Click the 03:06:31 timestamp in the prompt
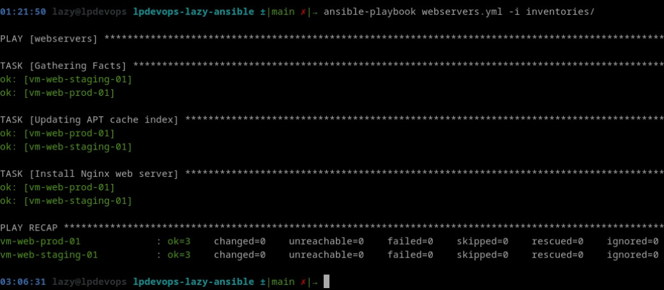 [x=23, y=282]
